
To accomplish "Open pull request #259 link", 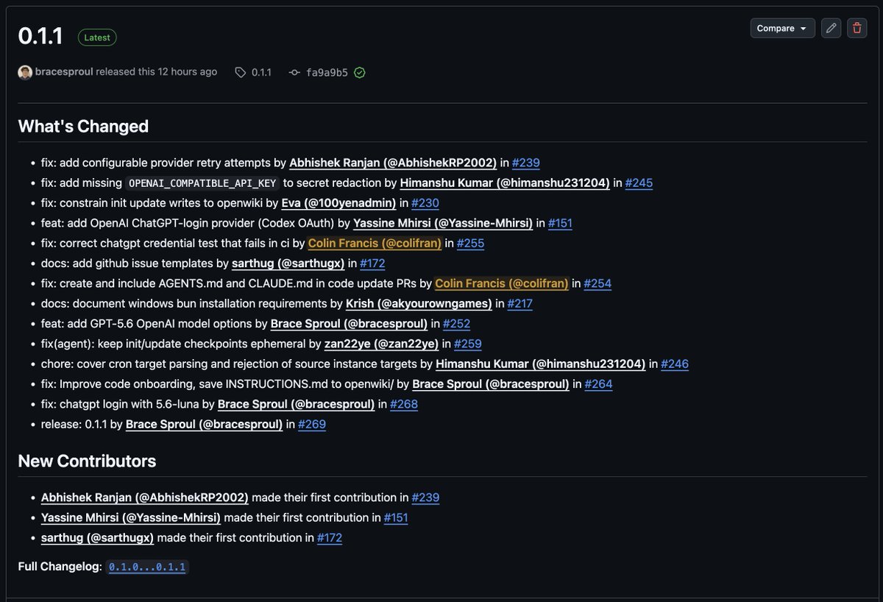I will coord(468,344).
